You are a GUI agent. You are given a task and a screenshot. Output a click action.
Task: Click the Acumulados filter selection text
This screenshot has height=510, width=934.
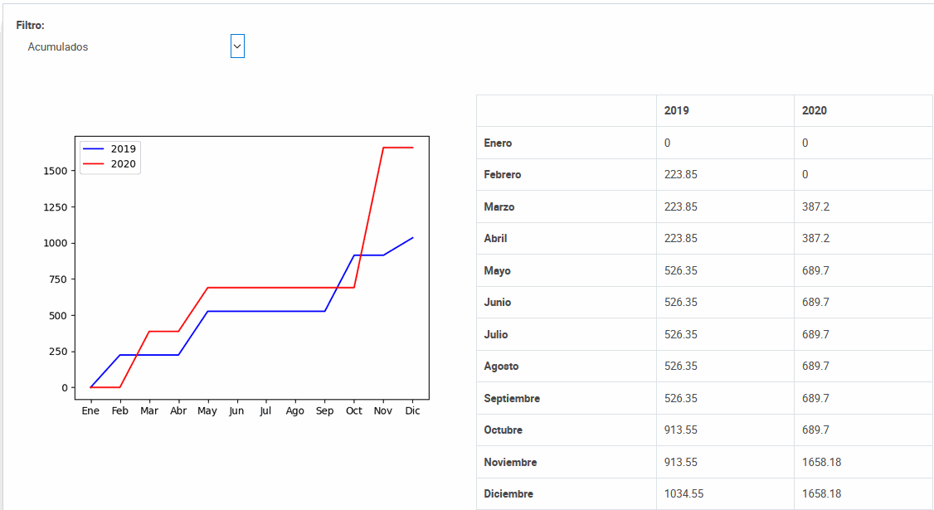(58, 47)
